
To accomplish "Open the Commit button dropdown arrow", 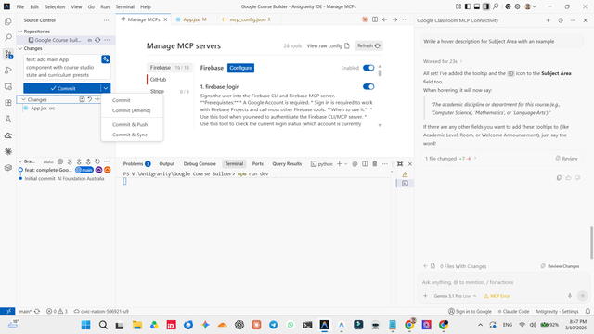I will click(x=106, y=88).
